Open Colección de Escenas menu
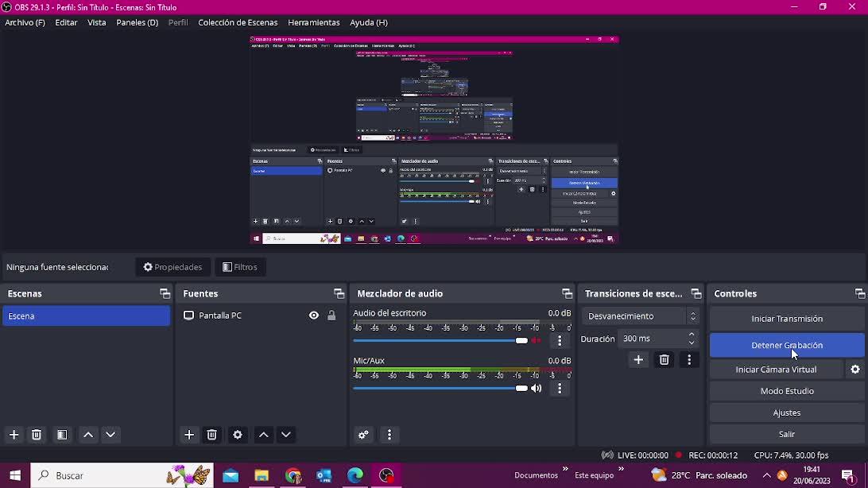This screenshot has width=868, height=488. pyautogui.click(x=238, y=23)
